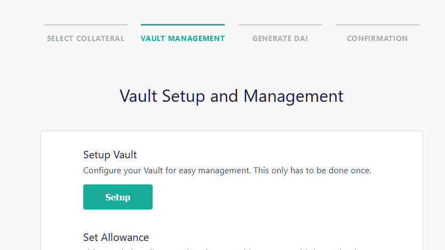Click the word Management in the large page title
Image resolution: width=445 pixels, height=250 pixels.
click(293, 97)
